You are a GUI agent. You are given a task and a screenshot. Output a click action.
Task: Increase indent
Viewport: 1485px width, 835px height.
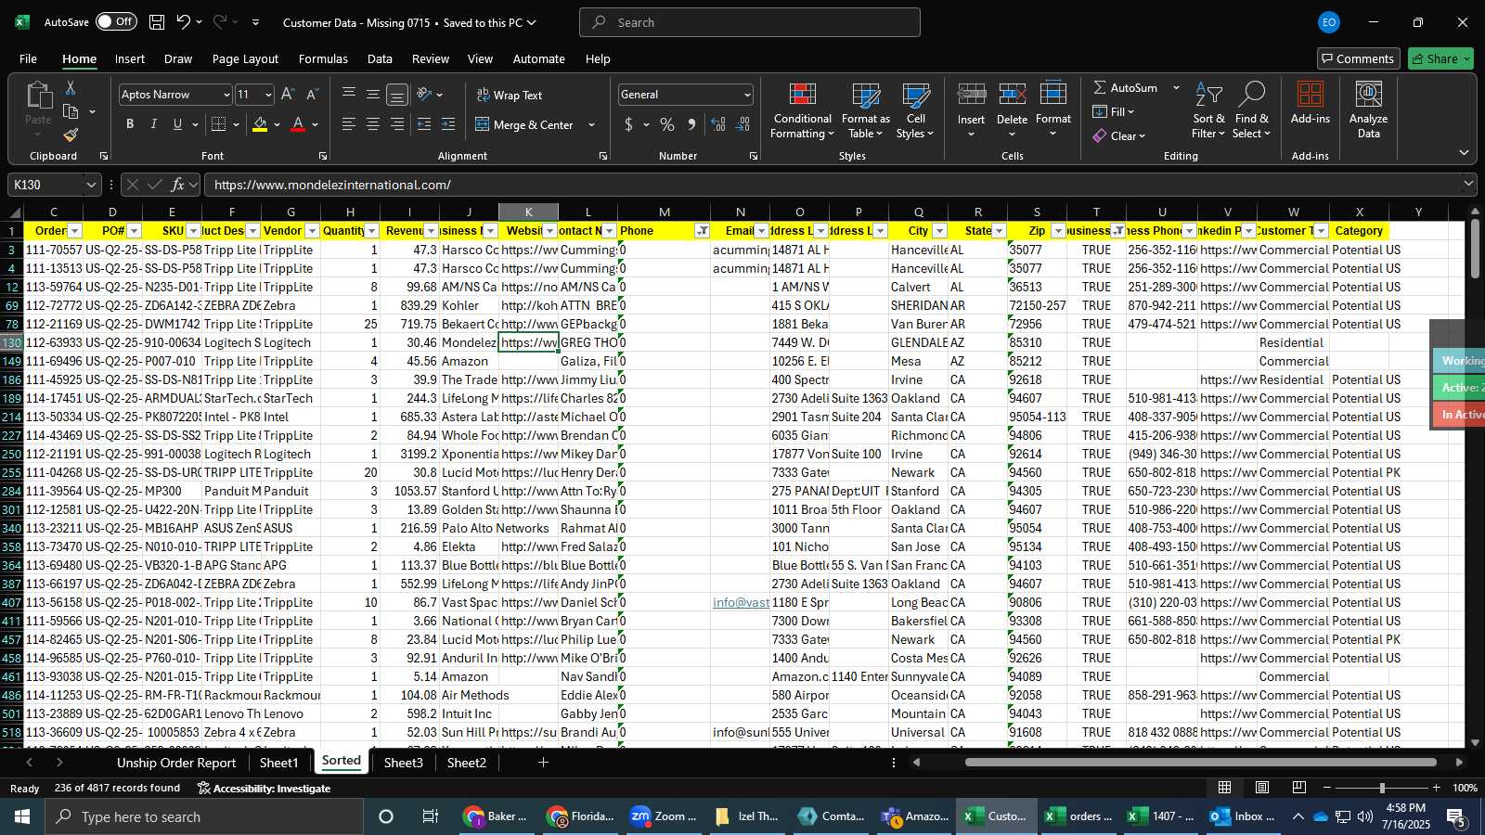[448, 124]
